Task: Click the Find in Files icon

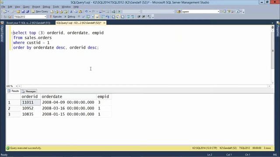Action: point(179,12)
